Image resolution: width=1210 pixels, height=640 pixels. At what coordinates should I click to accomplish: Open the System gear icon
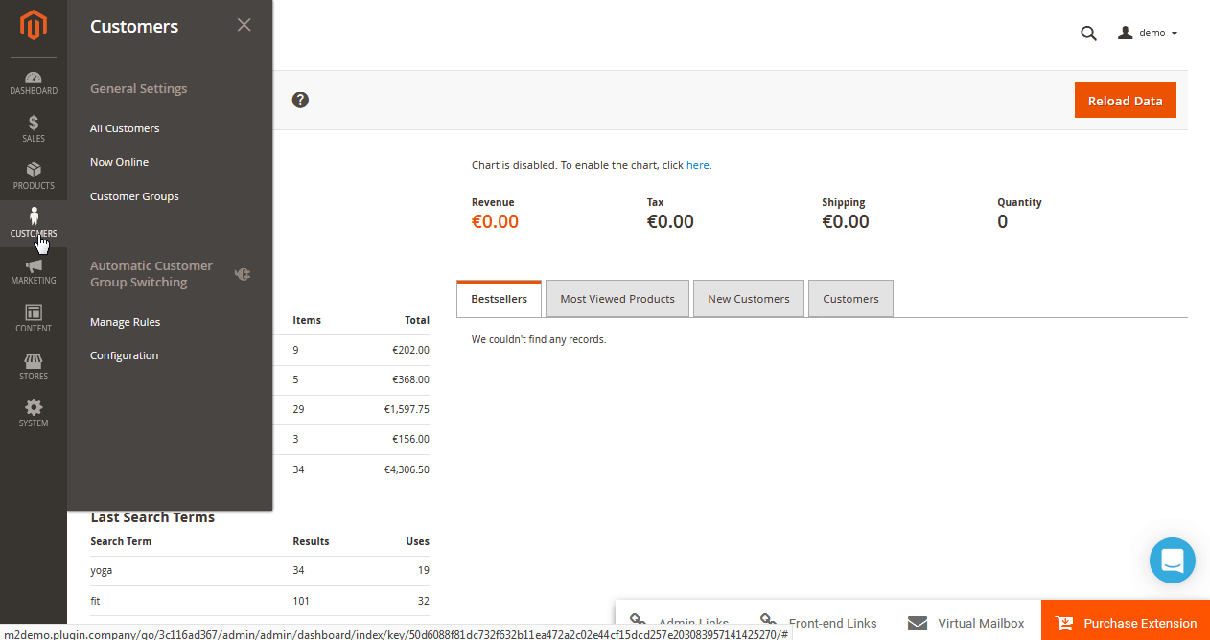click(34, 410)
